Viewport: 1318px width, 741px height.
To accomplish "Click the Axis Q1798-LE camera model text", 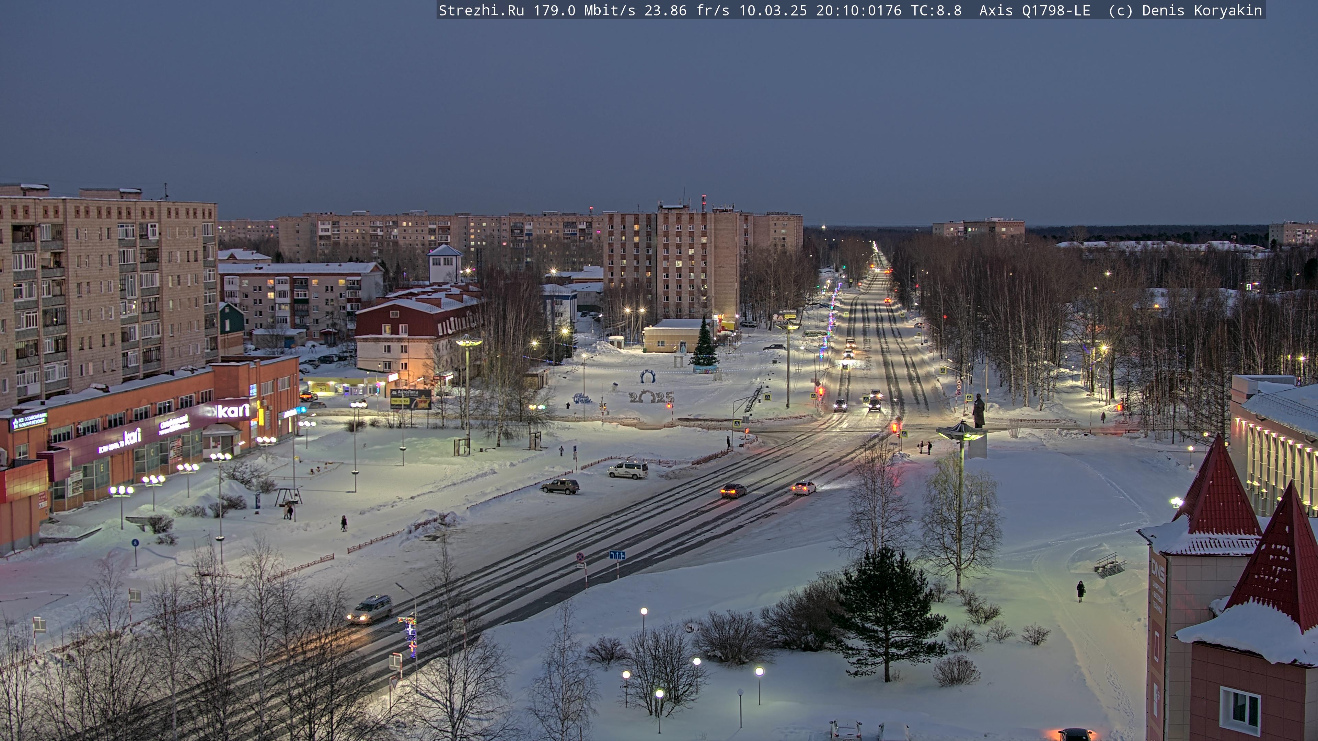I will pos(1034,10).
